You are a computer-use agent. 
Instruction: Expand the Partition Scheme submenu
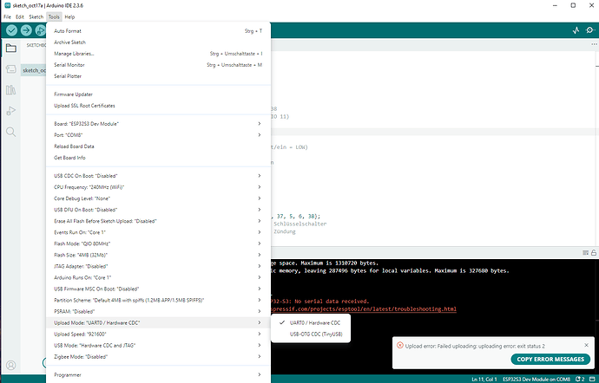[156, 300]
